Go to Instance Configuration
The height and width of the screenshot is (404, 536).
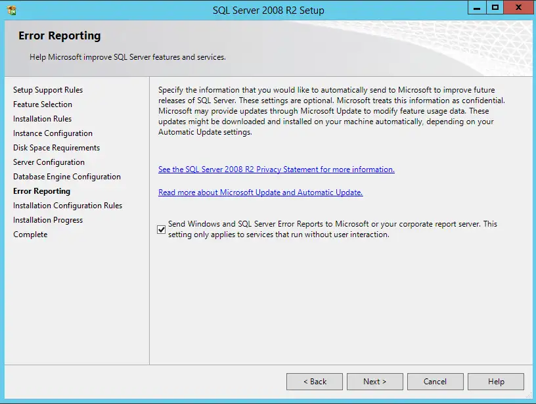[x=53, y=133]
